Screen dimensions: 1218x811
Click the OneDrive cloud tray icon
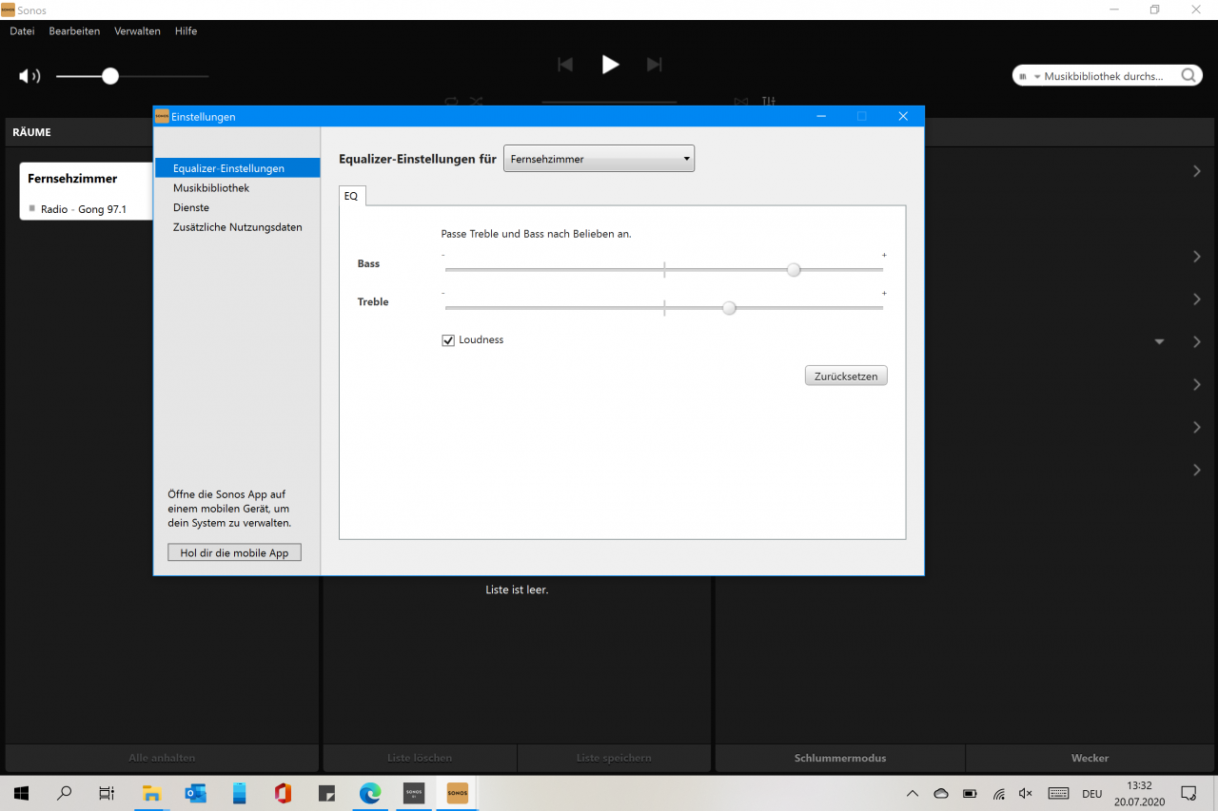click(x=941, y=793)
